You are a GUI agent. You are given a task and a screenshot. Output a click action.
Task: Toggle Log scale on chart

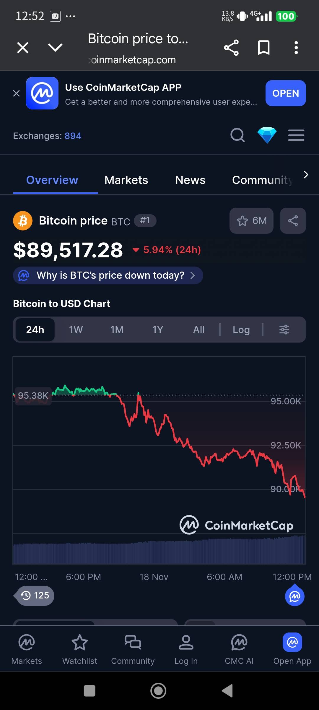[241, 330]
